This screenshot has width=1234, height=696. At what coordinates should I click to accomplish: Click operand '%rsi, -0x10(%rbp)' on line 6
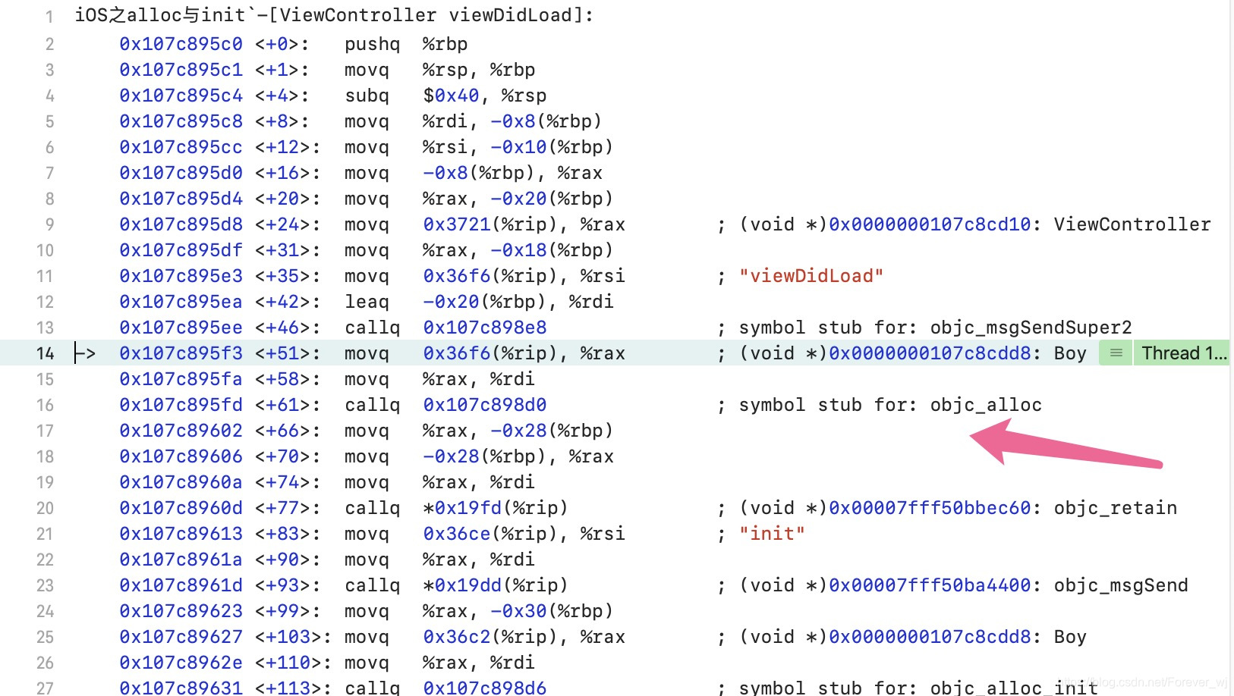(x=518, y=147)
